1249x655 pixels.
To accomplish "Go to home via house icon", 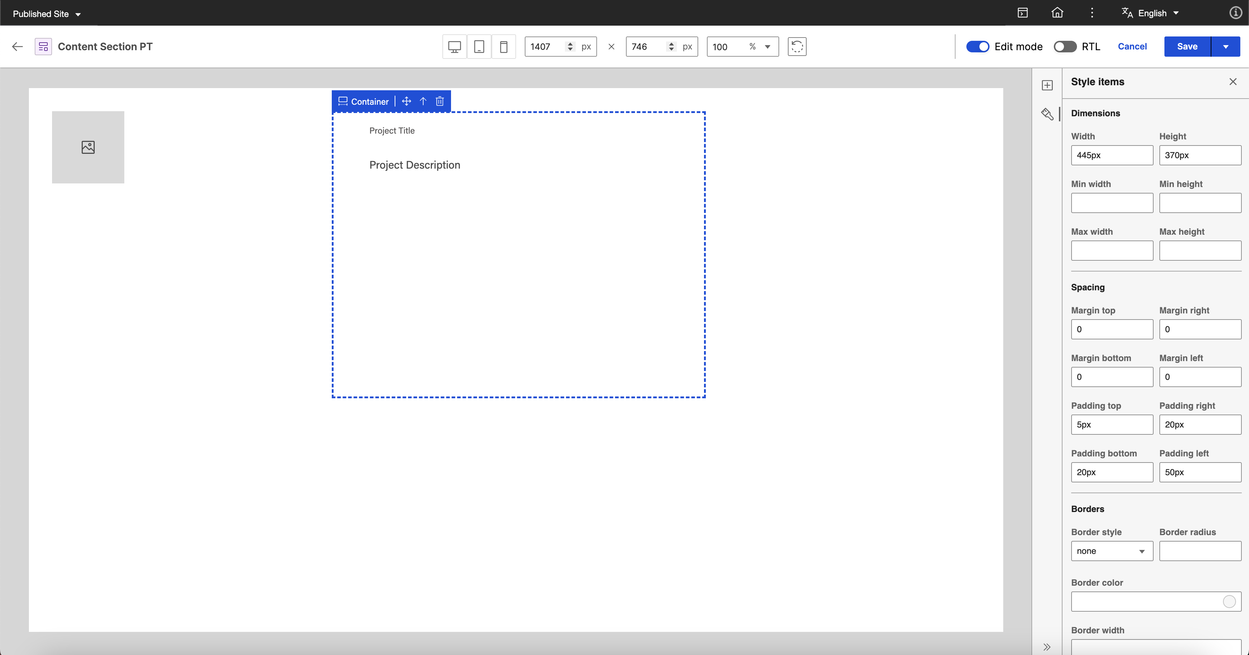I will 1057,13.
